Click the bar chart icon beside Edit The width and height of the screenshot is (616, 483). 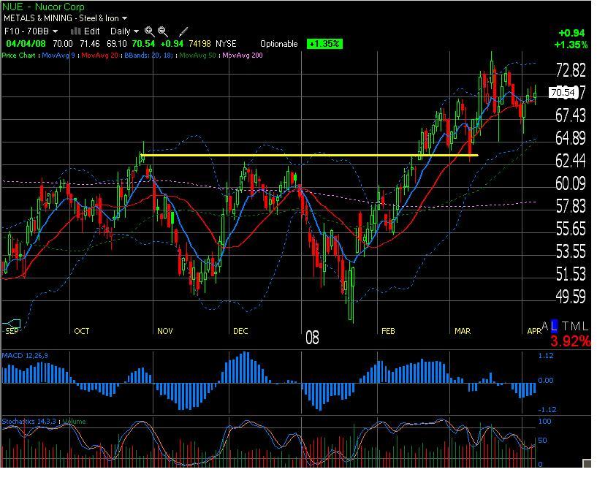click(76, 31)
